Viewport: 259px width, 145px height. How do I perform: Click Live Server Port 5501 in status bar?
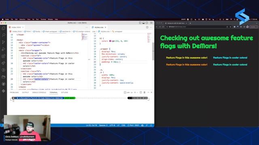(133, 125)
